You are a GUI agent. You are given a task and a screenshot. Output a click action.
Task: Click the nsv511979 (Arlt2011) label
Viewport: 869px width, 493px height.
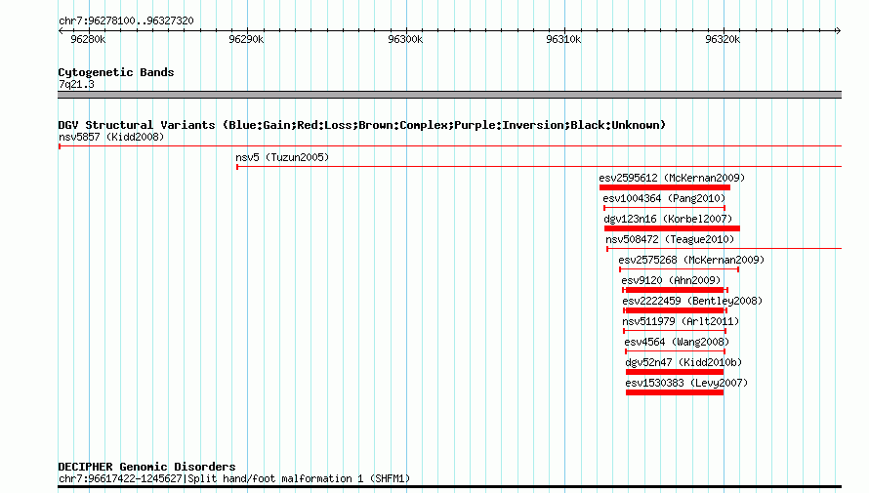[x=681, y=321]
